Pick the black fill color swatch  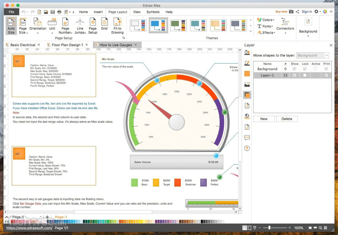coord(202,222)
